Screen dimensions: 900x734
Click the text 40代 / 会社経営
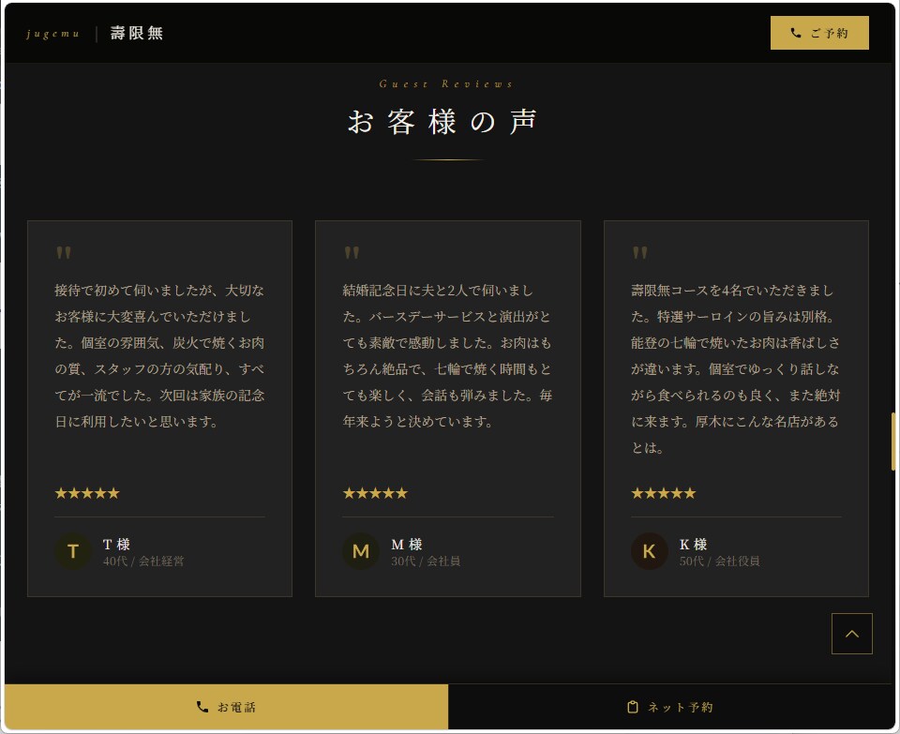[x=143, y=562]
